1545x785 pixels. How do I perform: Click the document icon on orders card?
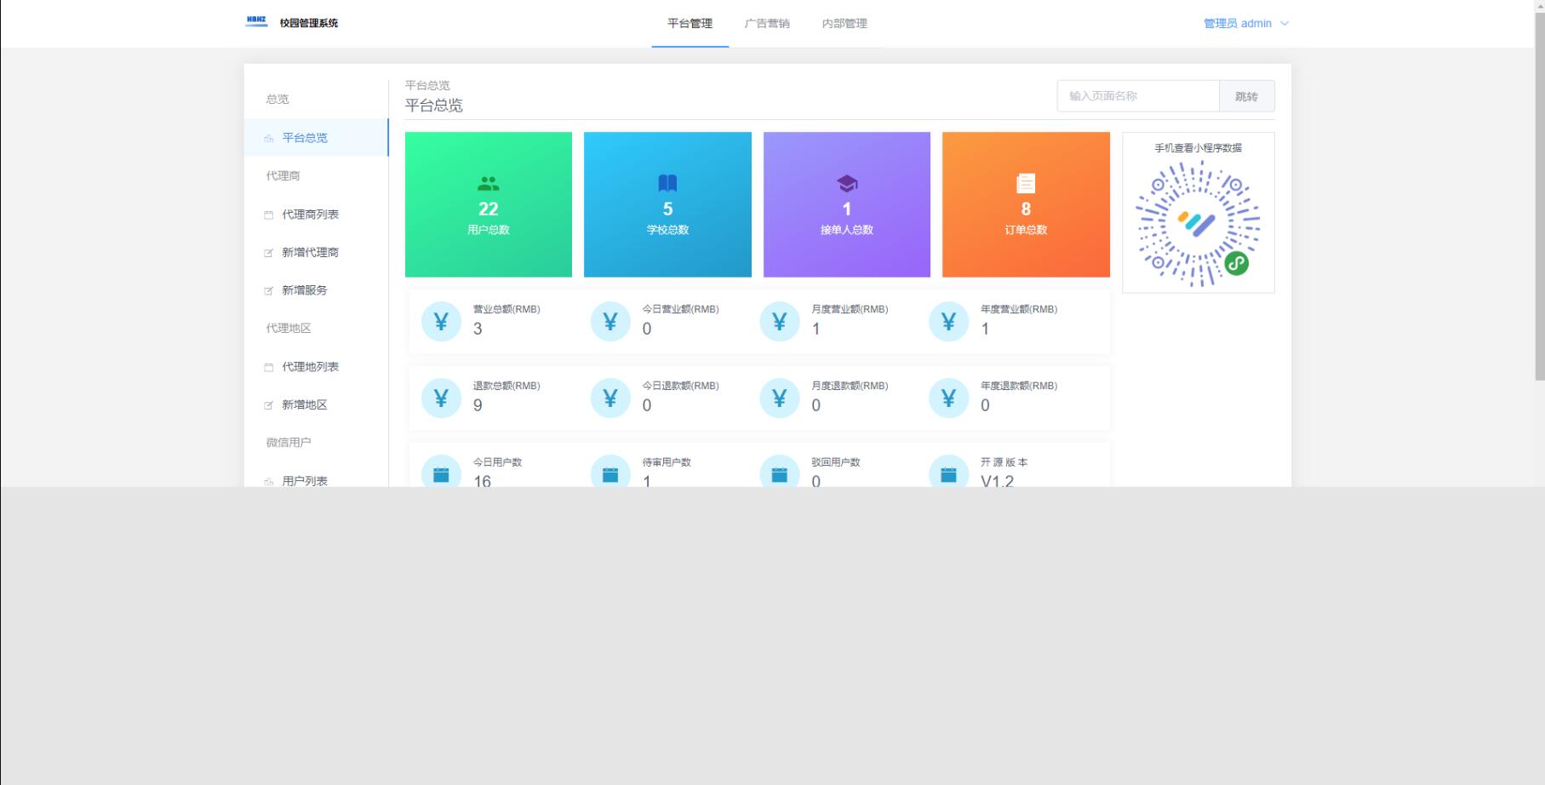click(x=1026, y=183)
